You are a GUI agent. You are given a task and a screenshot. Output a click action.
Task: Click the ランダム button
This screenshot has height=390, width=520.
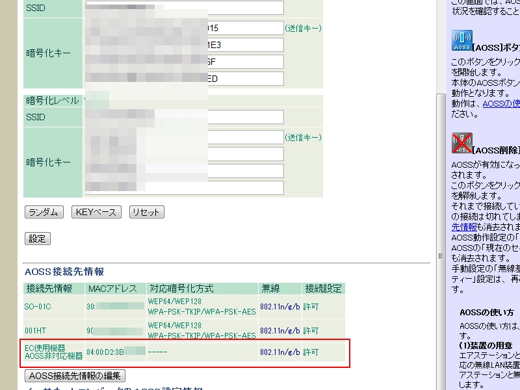(x=44, y=212)
